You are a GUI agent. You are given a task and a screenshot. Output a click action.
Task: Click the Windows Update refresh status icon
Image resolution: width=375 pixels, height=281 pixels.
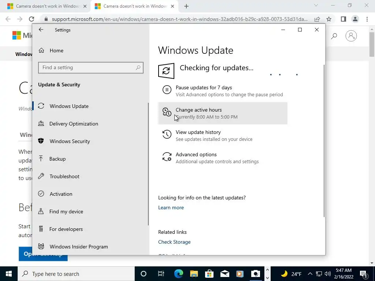[x=166, y=71]
